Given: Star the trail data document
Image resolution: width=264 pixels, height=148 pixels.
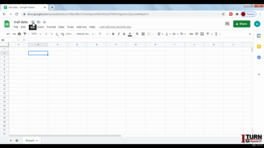Looking at the screenshot, I should click(33, 22).
